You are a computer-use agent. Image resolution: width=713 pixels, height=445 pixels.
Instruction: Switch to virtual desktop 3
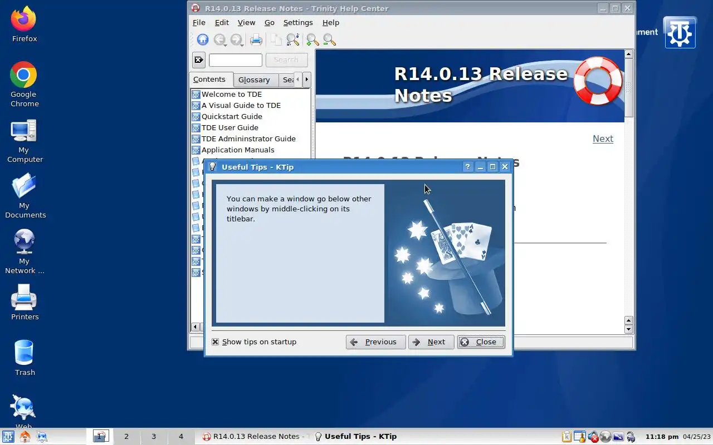pyautogui.click(x=154, y=437)
